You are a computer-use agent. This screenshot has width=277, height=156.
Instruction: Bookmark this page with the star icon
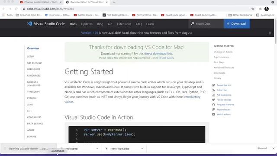(x=253, y=9)
